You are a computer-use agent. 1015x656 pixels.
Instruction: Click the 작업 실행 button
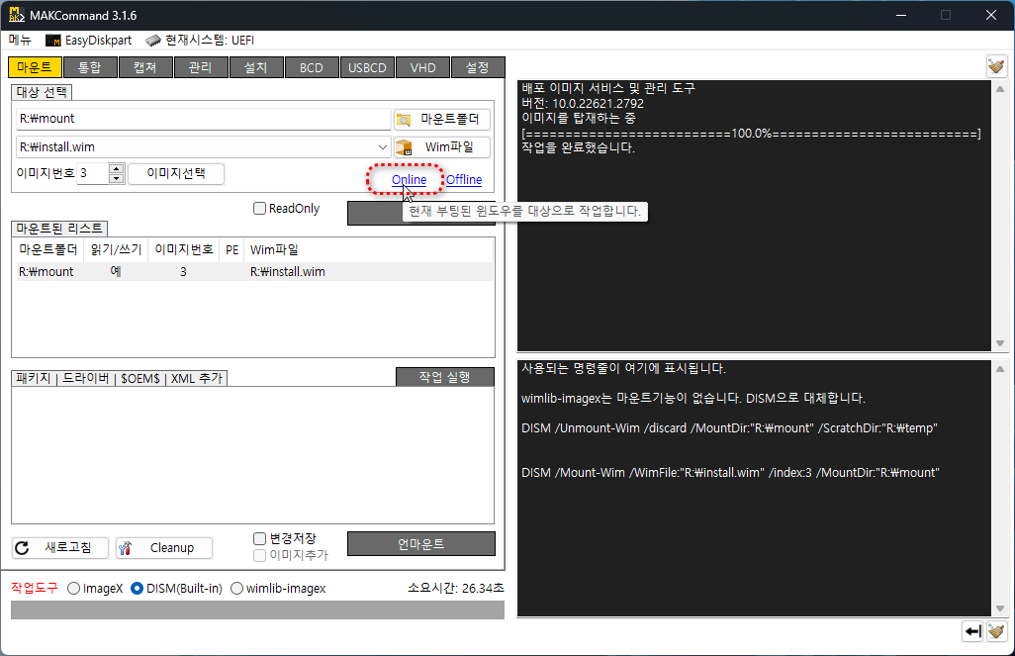tap(445, 377)
